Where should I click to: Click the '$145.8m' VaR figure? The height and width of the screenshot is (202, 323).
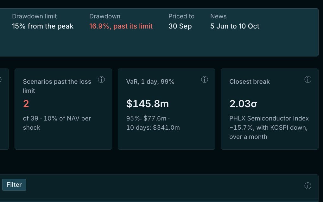click(148, 104)
